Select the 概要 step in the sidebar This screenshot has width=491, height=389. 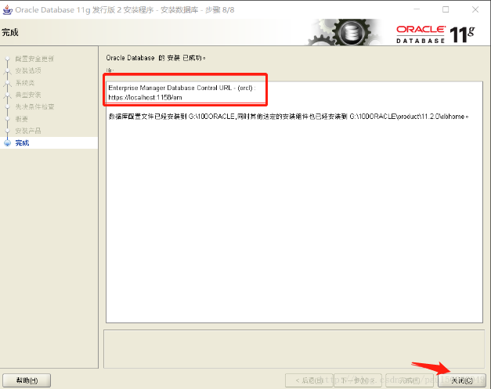coord(22,119)
